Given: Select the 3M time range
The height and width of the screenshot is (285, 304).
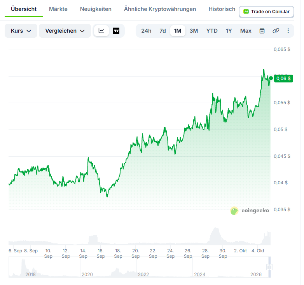Looking at the screenshot, I should pyautogui.click(x=194, y=31).
